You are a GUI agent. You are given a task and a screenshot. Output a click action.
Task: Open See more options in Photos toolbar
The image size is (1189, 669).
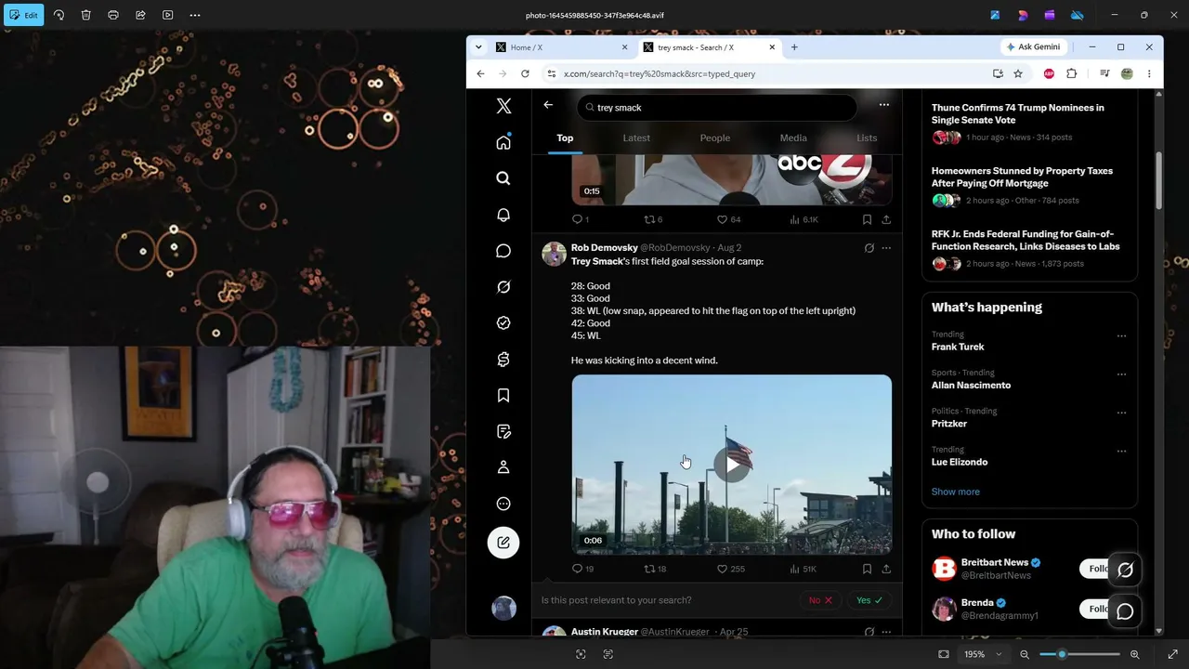(x=194, y=15)
